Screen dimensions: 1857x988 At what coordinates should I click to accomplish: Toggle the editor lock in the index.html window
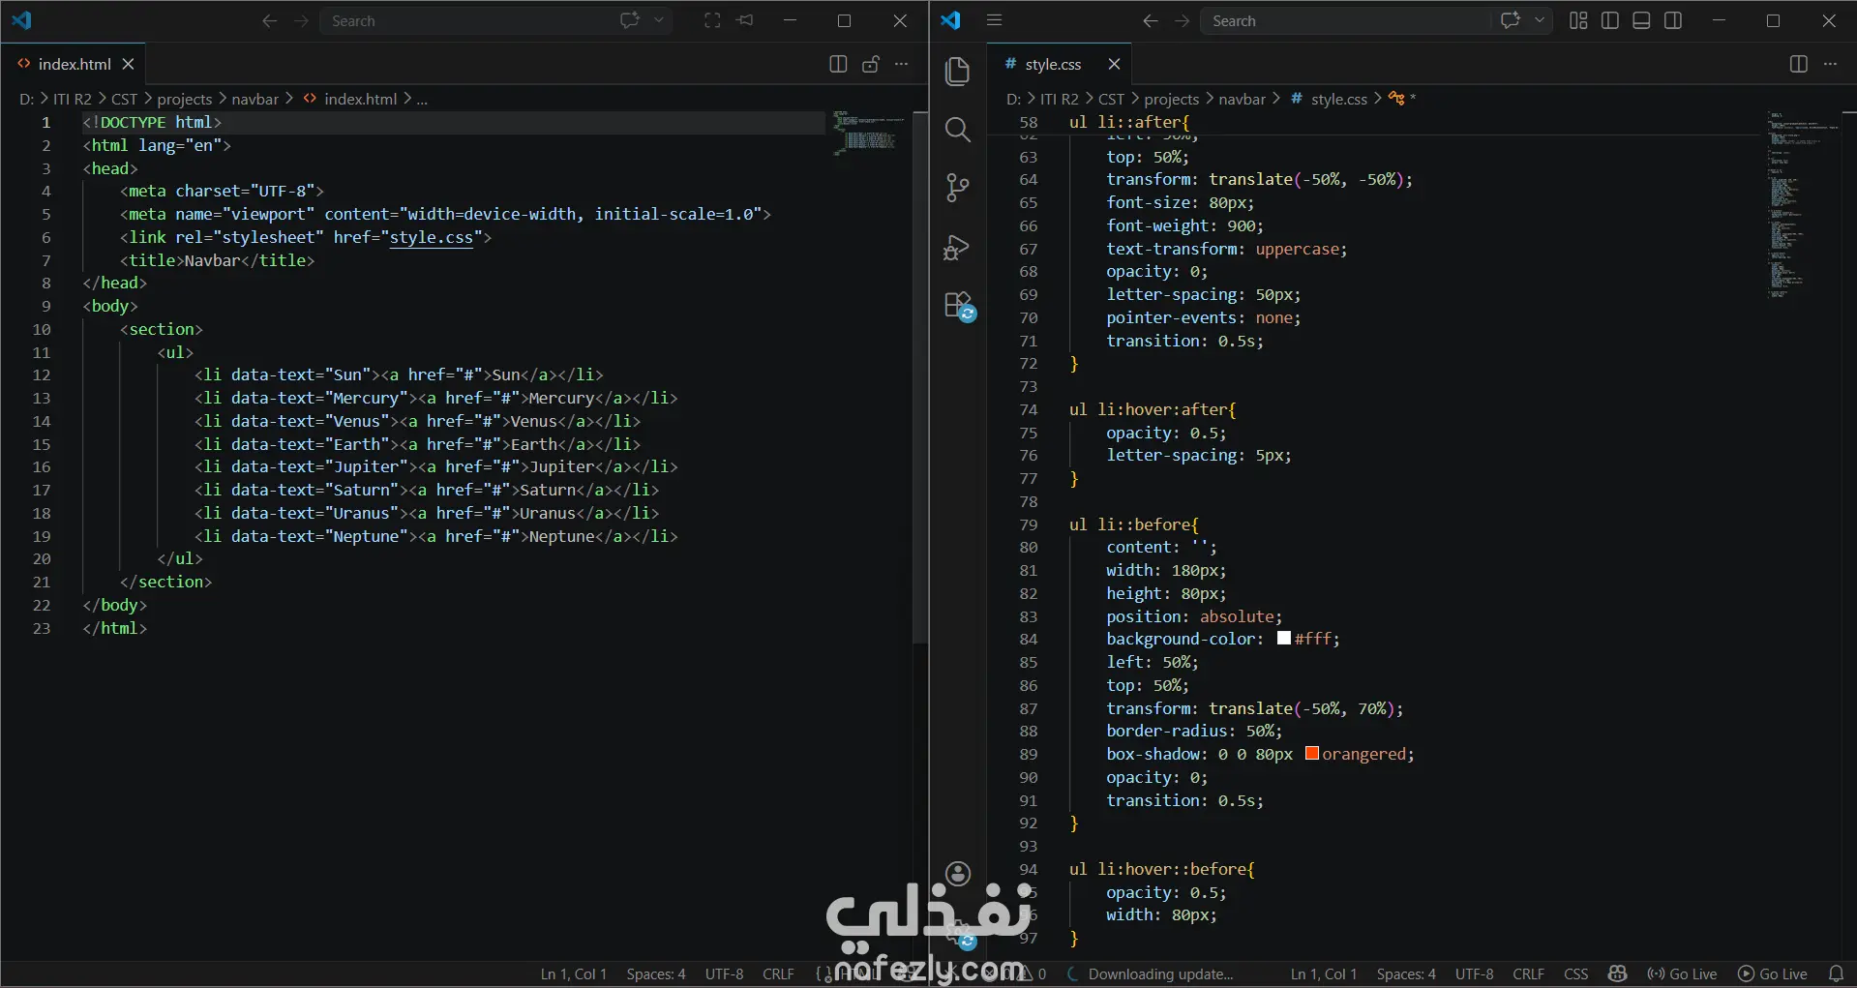click(870, 64)
